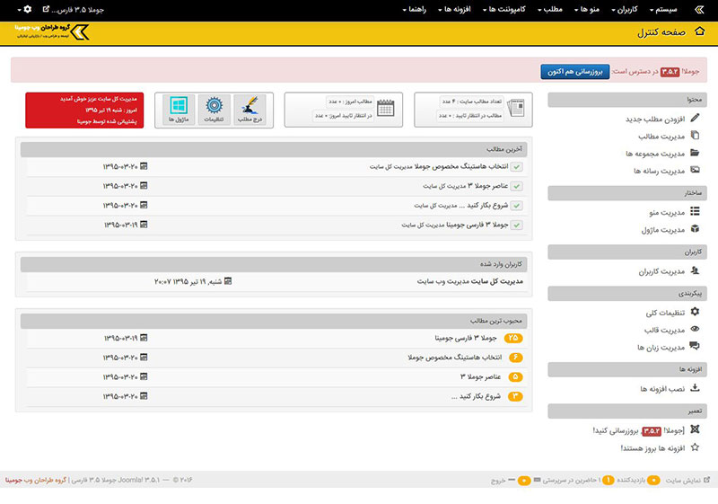Click the eye icon for مدیریت قالب
Viewport: 718px width, 504px height.
(x=695, y=329)
